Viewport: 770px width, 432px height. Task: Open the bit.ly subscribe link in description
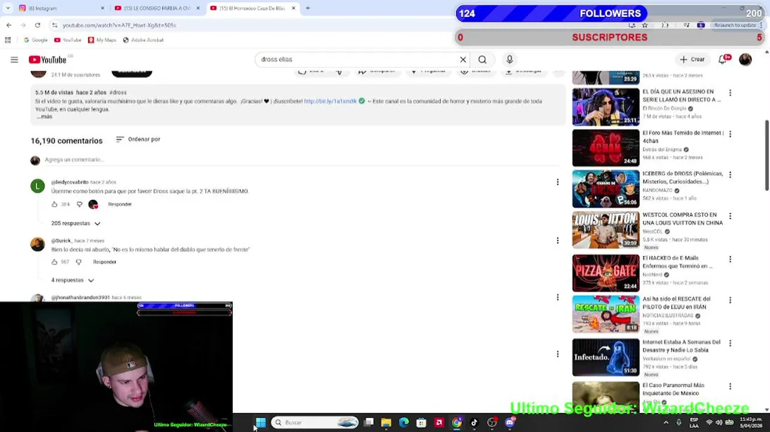coord(330,101)
